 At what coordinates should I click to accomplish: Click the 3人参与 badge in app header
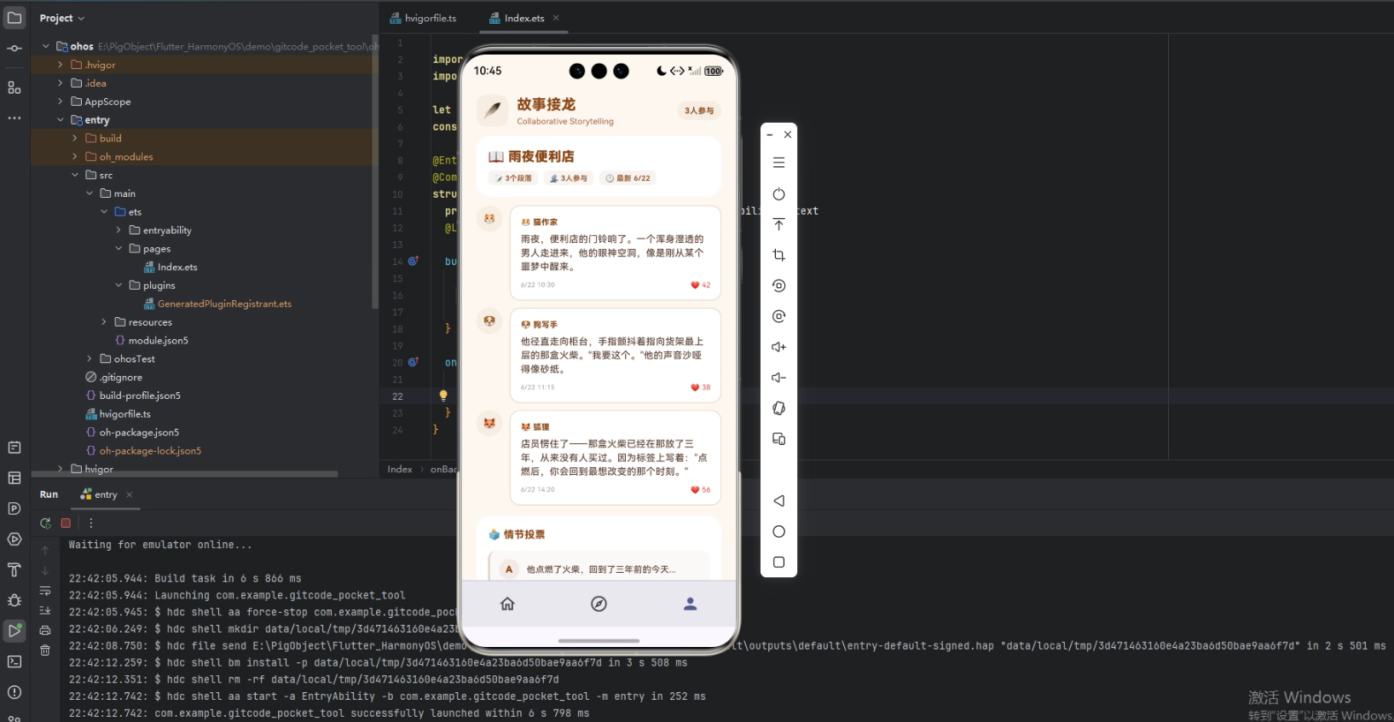tap(699, 111)
